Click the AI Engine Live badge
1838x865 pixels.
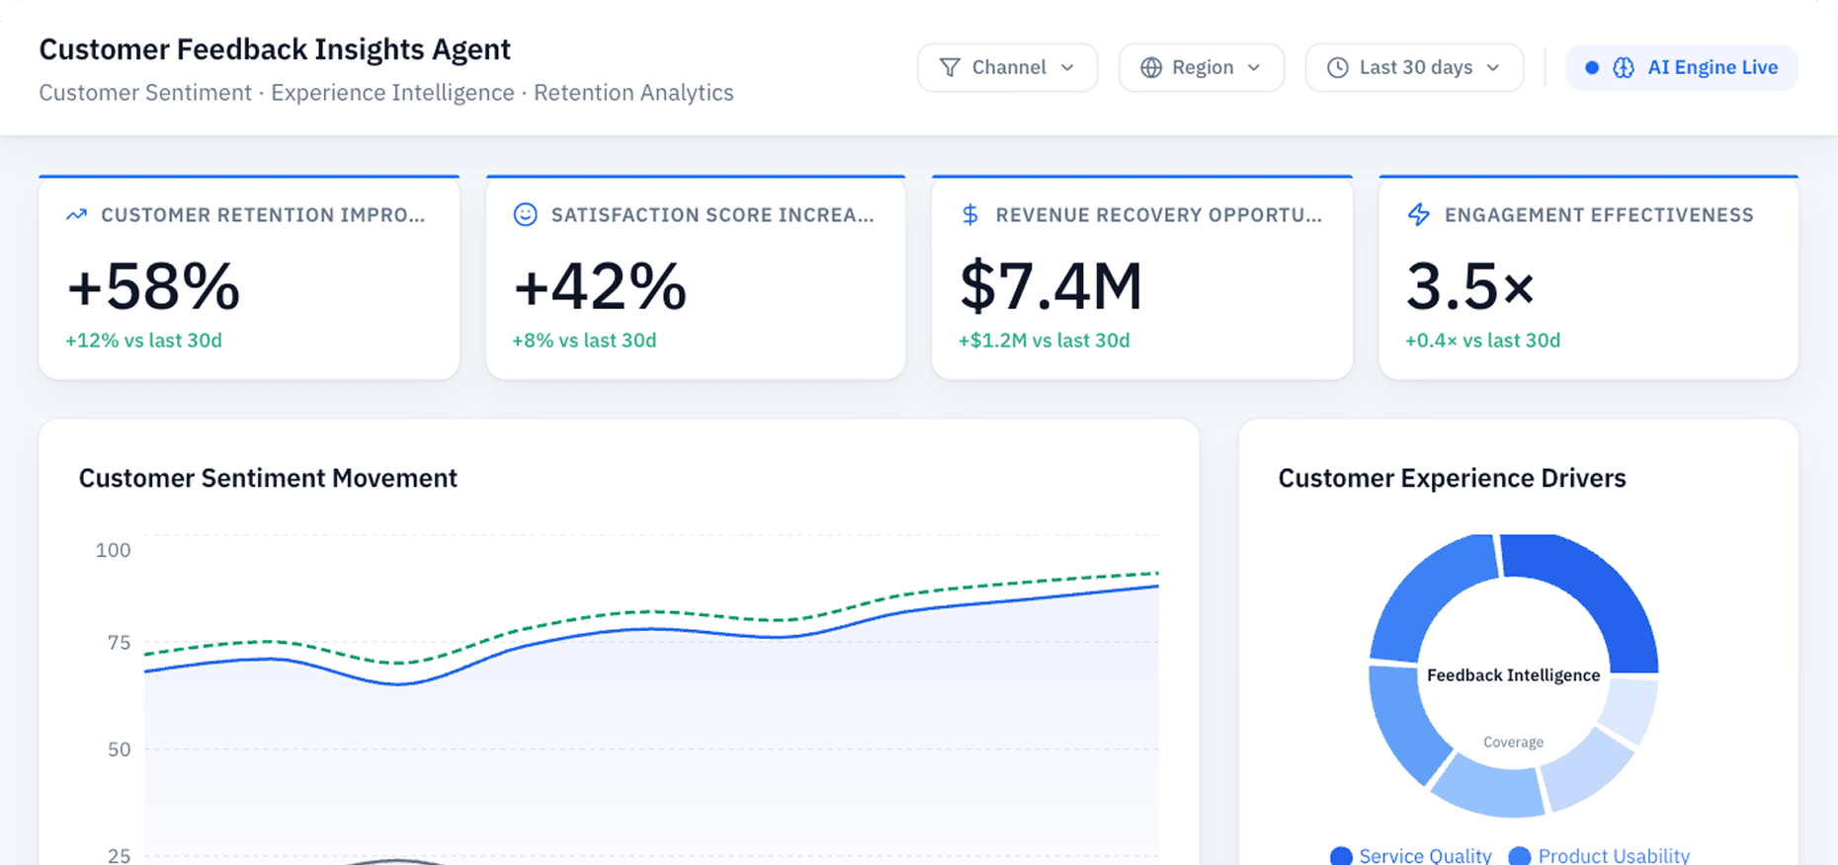pyautogui.click(x=1682, y=67)
